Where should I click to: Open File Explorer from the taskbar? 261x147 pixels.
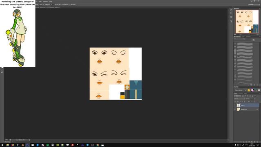[x=7, y=145]
